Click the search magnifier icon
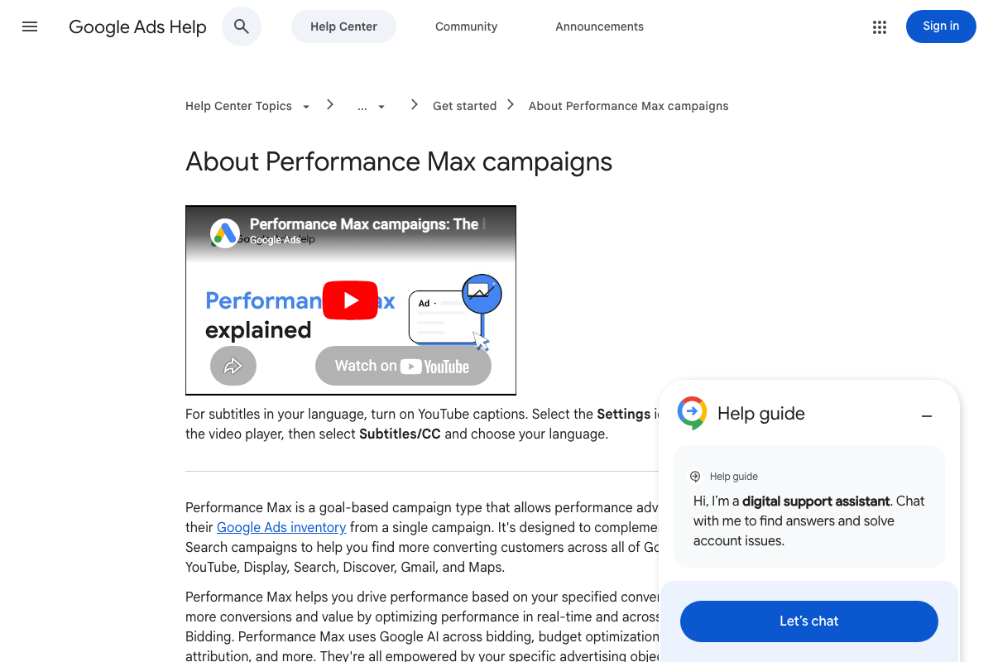Screen dimensions: 993x662 241,26
